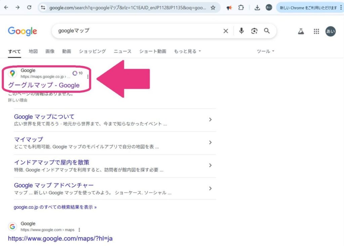The width and height of the screenshot is (344, 246).
Task: Click chevron beside Google マップについて
Action: click(x=210, y=119)
